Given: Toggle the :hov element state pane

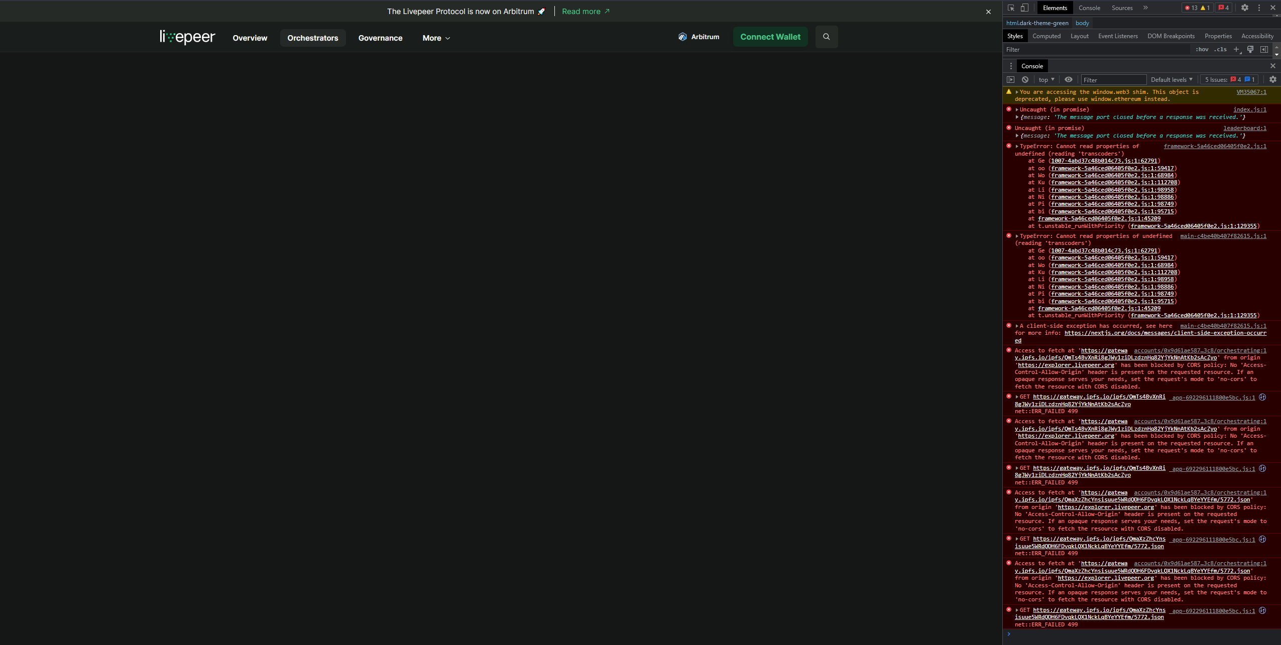Looking at the screenshot, I should 1202,49.
